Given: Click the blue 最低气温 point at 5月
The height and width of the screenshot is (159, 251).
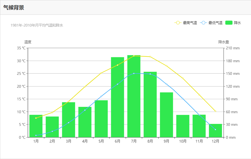Looking at the screenshot, I should coord(101,96).
